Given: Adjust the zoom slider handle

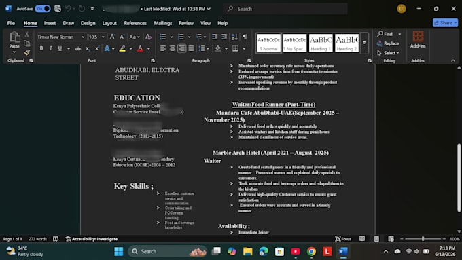Looking at the screenshot, I should tap(423, 239).
